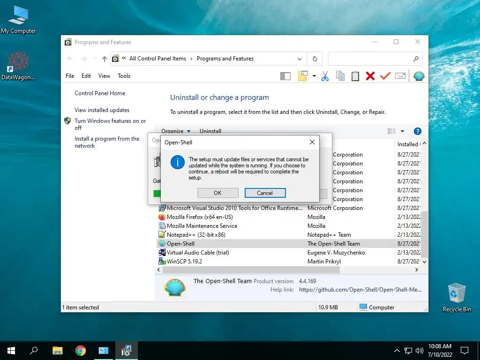Launch Google Chrome from the taskbar
The image size is (480, 360).
[x=81, y=351]
